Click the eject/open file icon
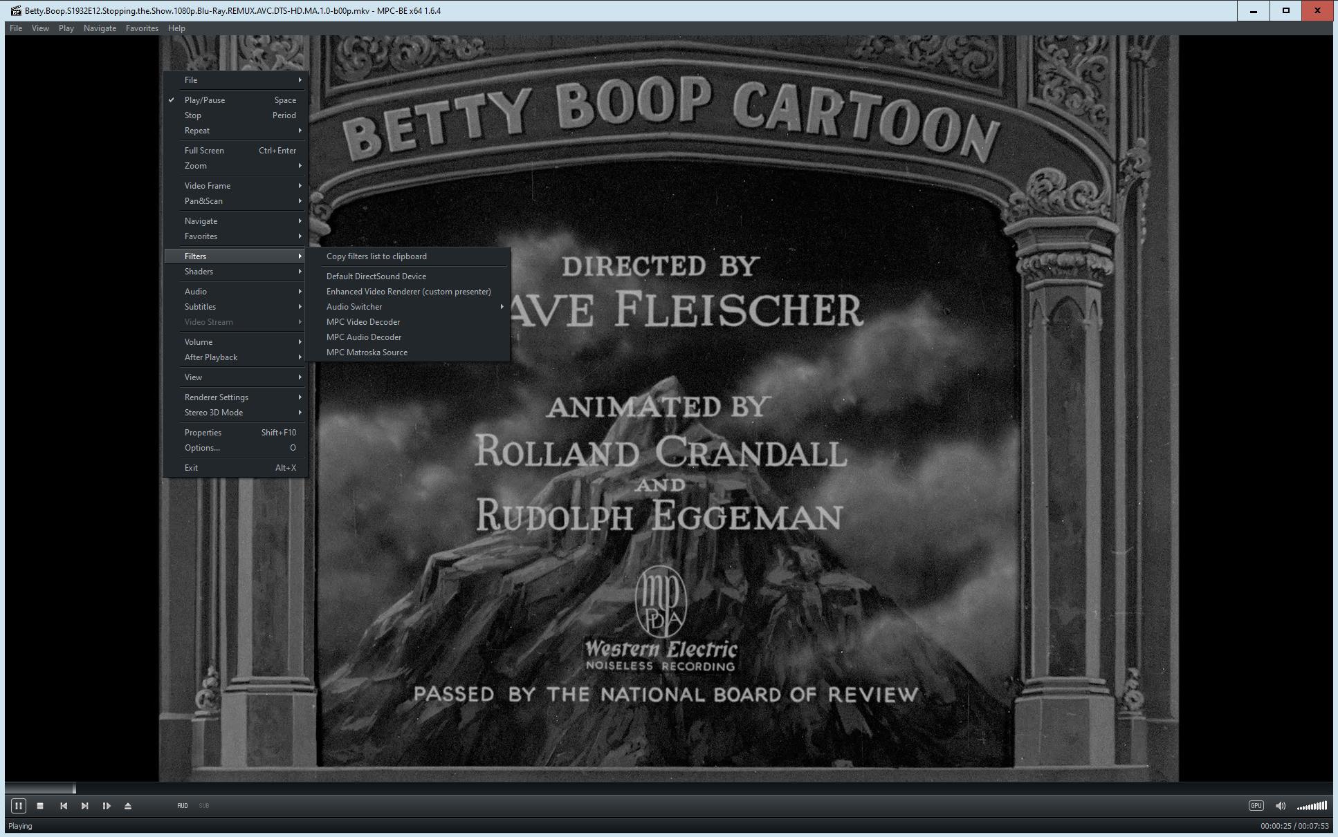1338x837 pixels. click(128, 805)
